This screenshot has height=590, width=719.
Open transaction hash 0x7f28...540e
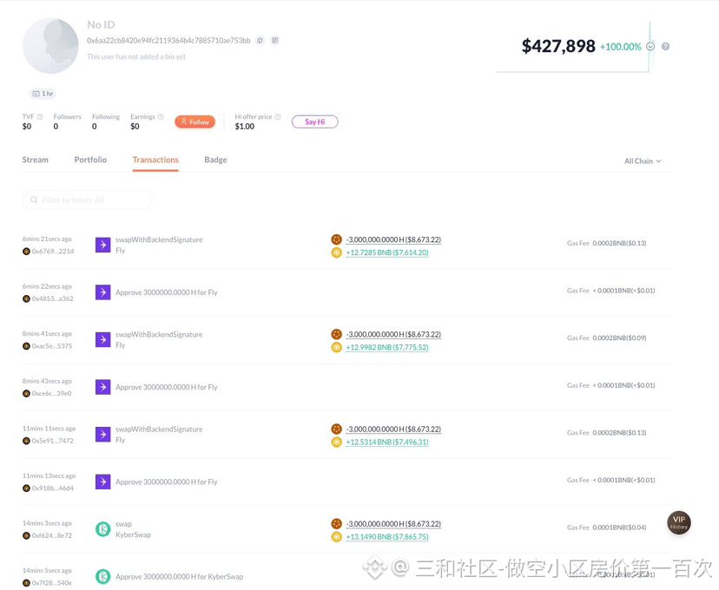51,583
